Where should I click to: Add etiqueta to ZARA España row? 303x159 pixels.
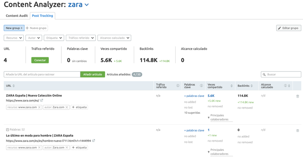click(79, 107)
